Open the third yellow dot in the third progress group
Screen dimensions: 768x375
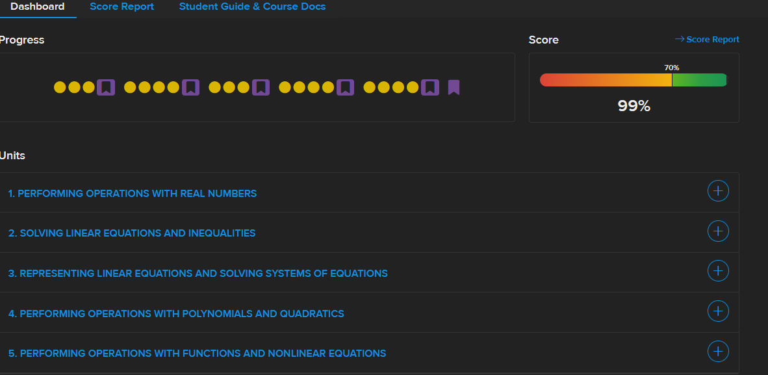pyautogui.click(x=244, y=87)
